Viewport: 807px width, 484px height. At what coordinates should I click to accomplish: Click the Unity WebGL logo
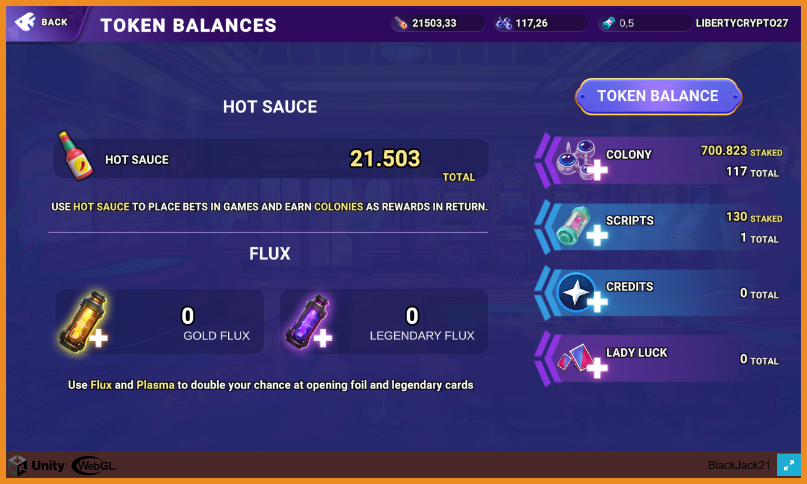coord(63,465)
